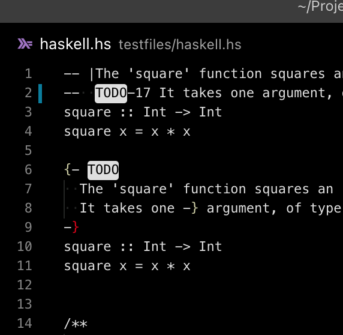The height and width of the screenshot is (335, 343).
Task: Click 'It takes one' text on line 8
Action: tap(127, 208)
